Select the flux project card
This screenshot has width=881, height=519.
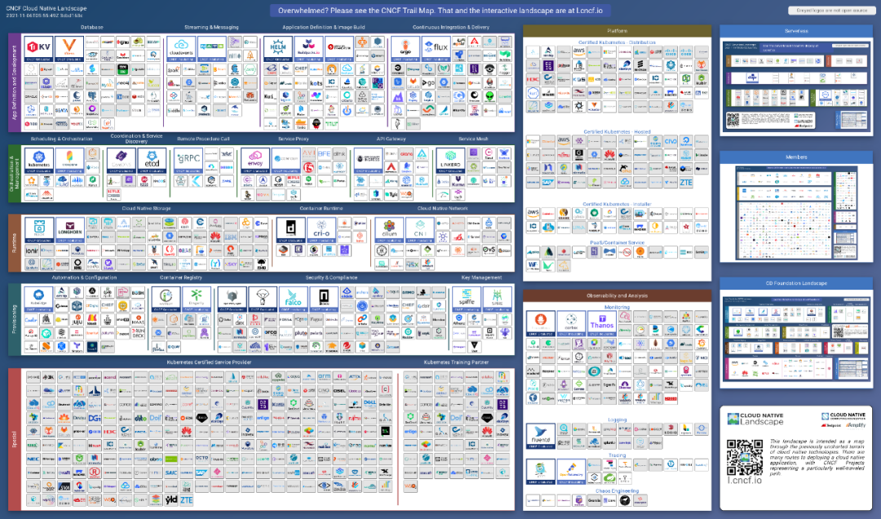coord(436,49)
